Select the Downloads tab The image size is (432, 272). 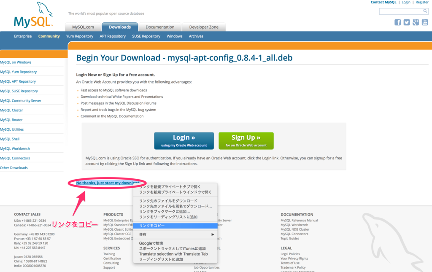120,27
